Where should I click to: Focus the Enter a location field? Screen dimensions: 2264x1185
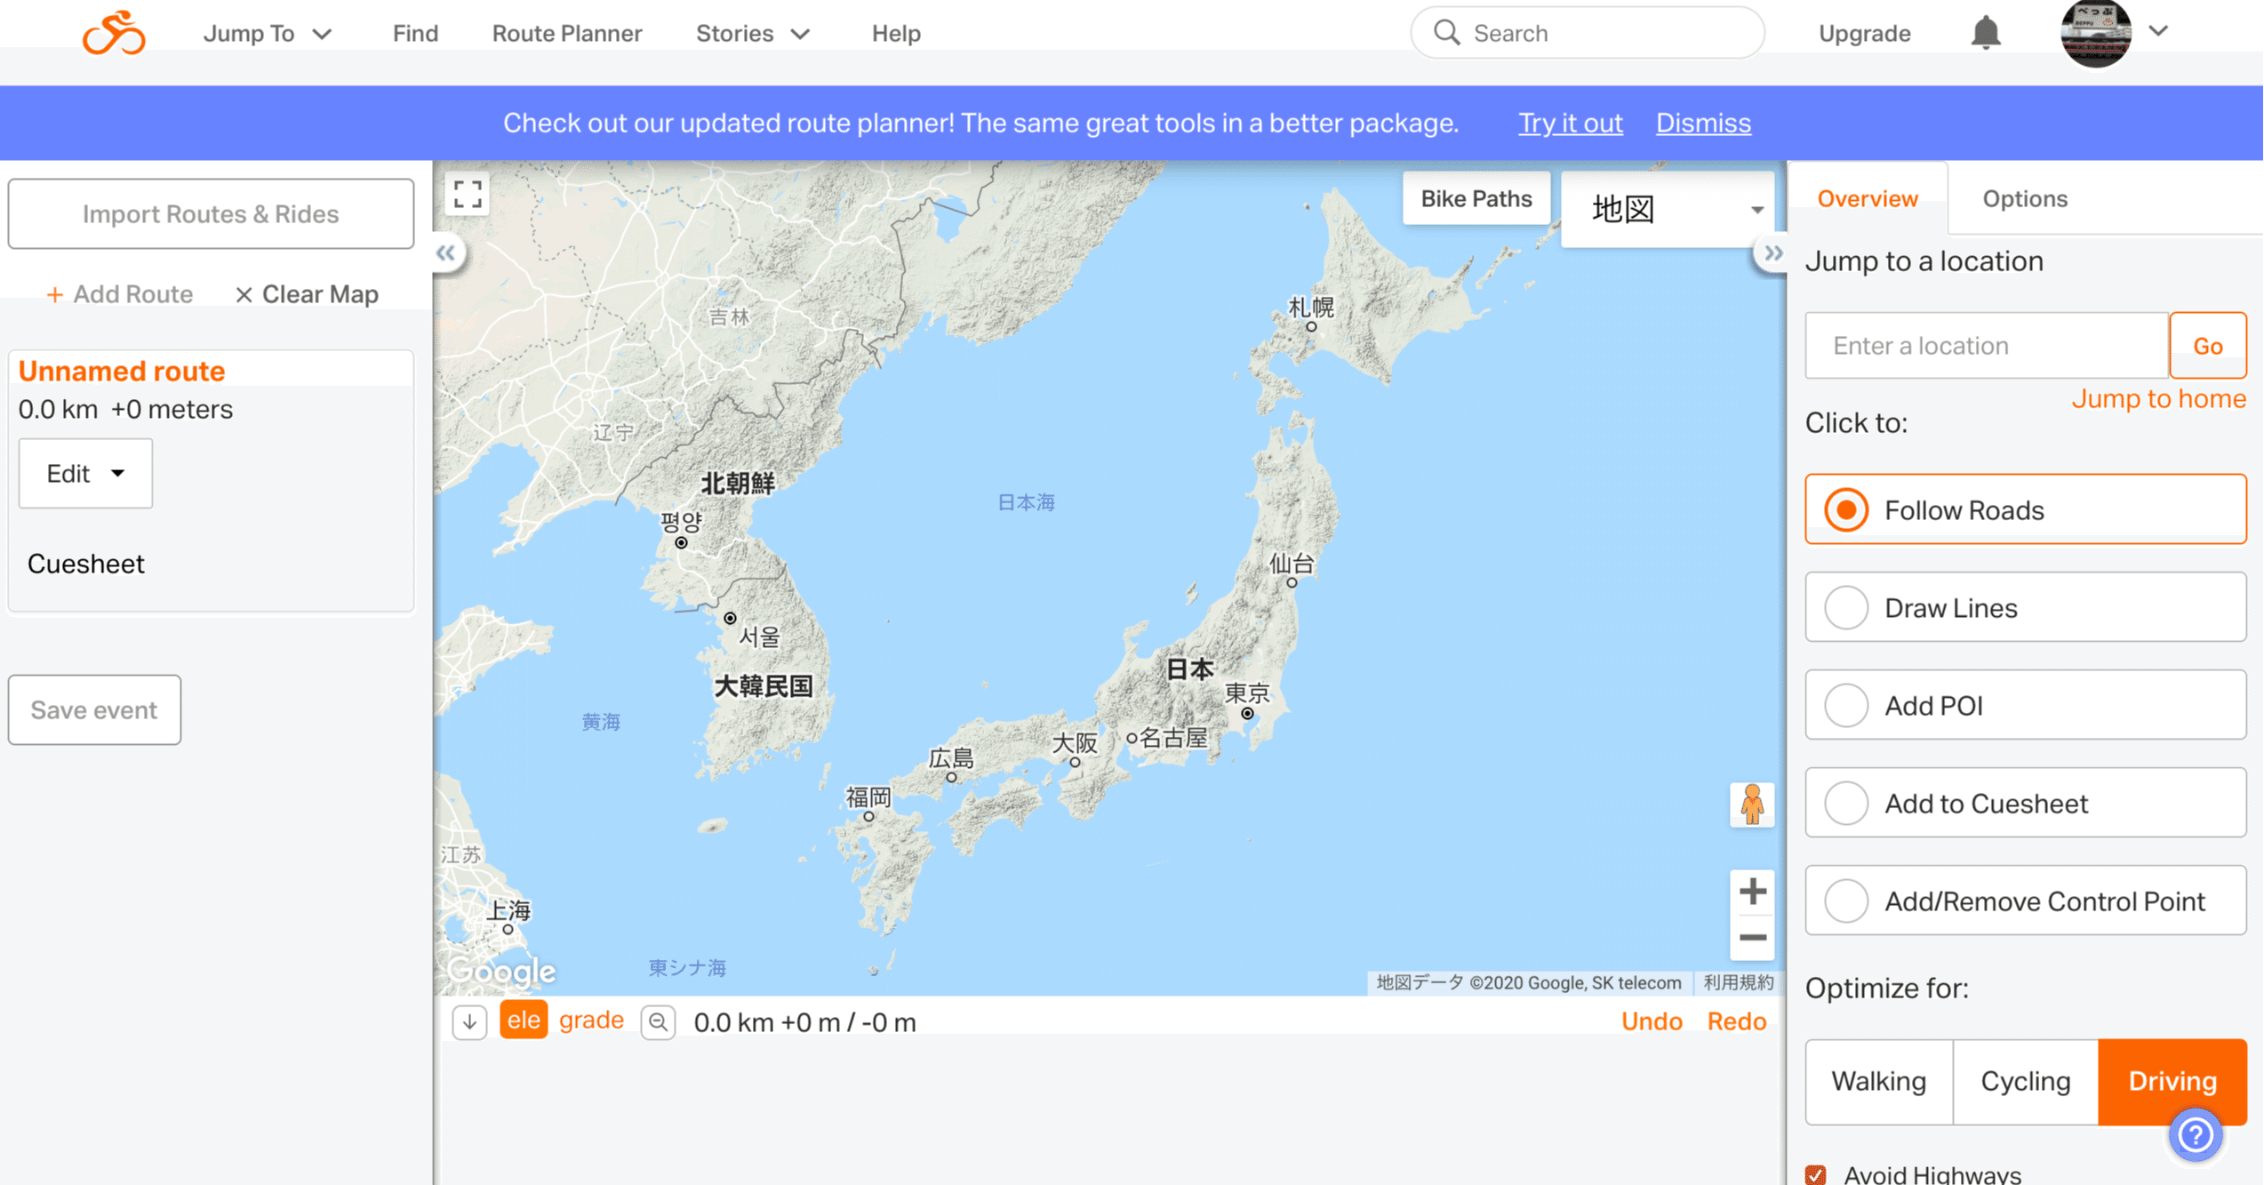(x=1986, y=346)
